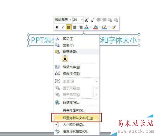Viewport: 154px width, 136px height.
Task: Click 组合(G) greyed menu entry
Action: 77,81
